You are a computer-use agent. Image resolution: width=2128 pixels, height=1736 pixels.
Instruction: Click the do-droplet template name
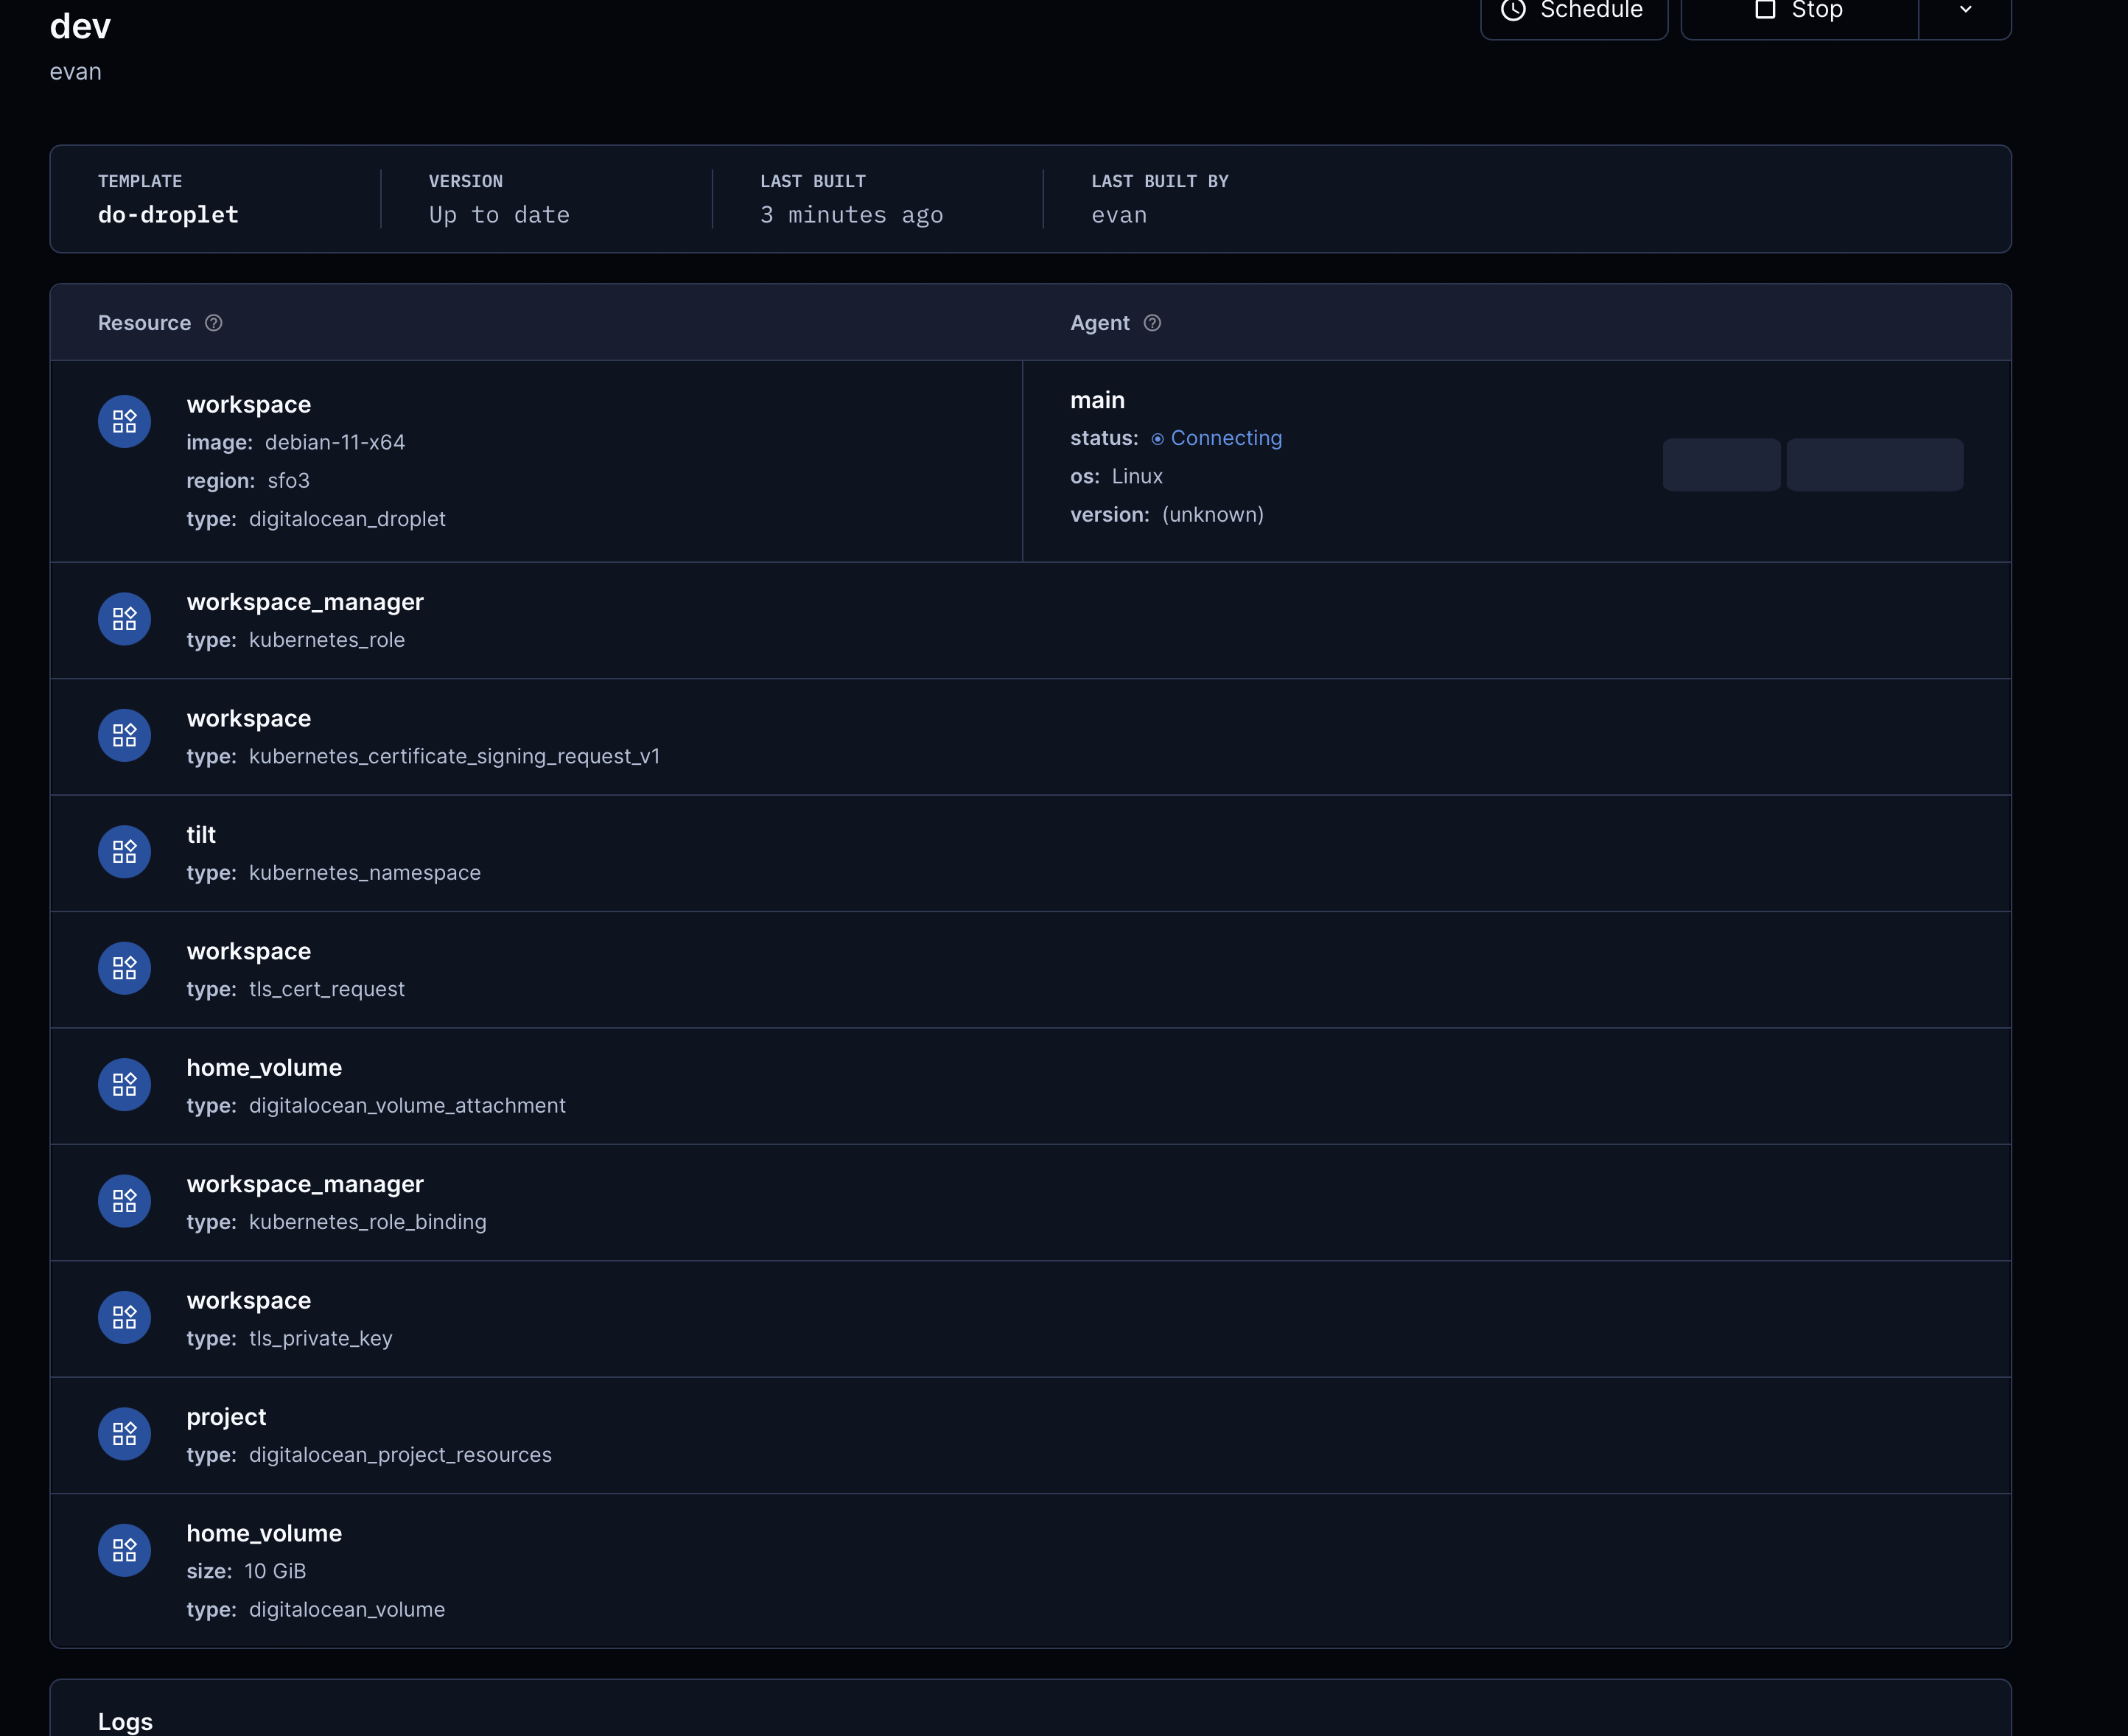(167, 214)
